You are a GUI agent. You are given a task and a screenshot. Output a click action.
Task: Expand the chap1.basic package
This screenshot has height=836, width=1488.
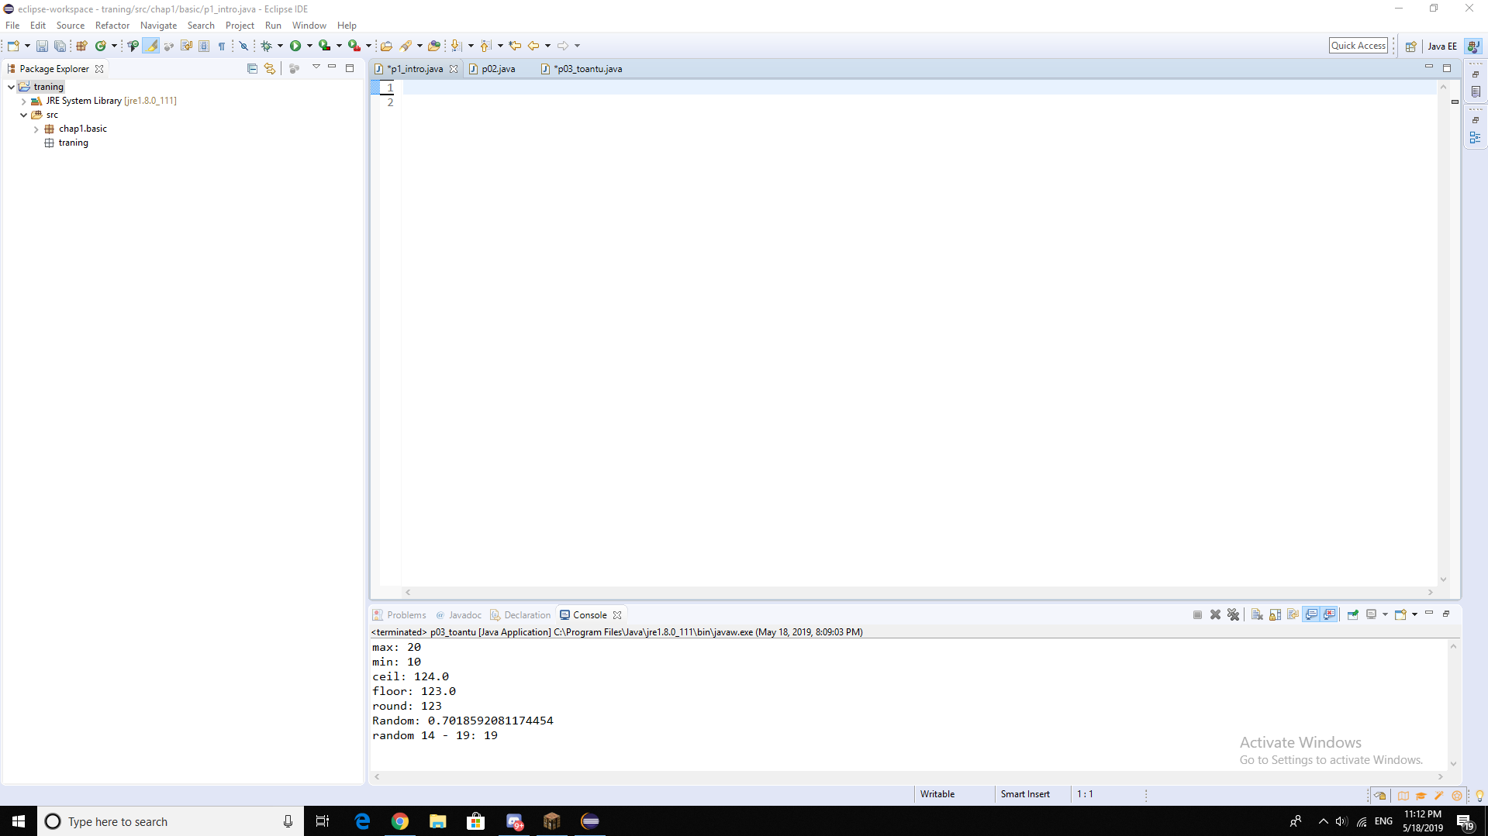pyautogui.click(x=36, y=129)
